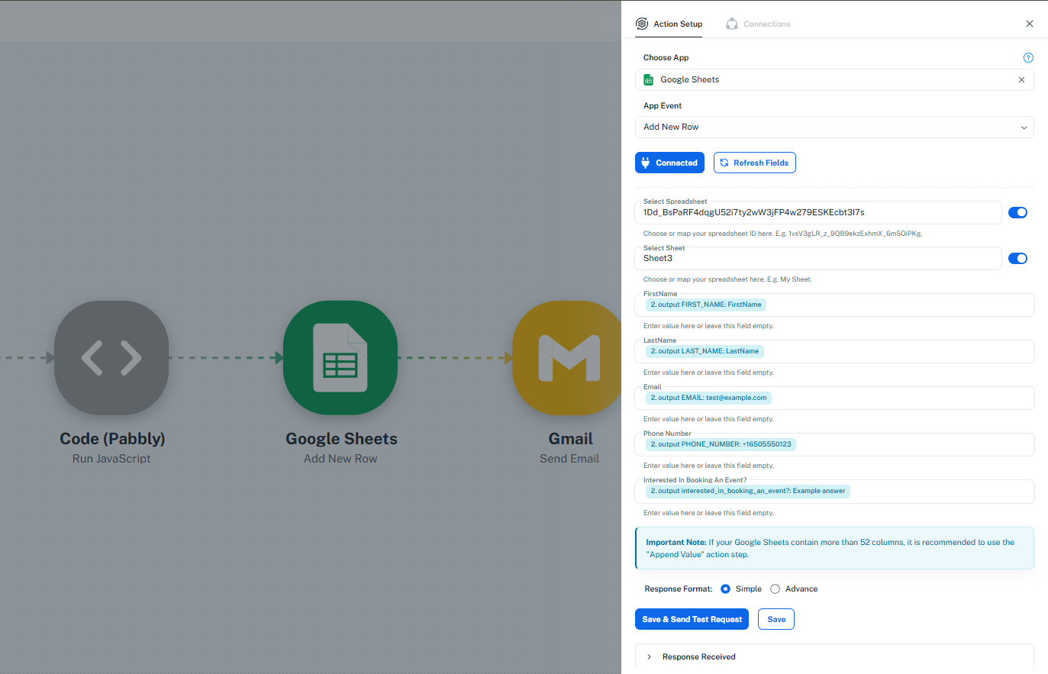
Task: Open the App Event dropdown
Action: 834,127
